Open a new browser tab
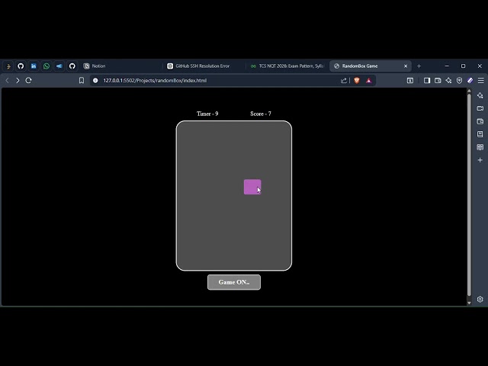Viewport: 488px width, 366px height. coord(419,66)
